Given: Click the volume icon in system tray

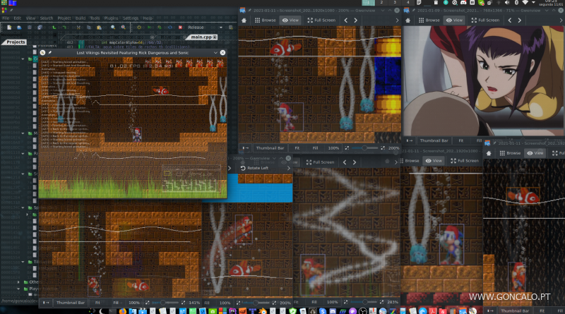Looking at the screenshot, I should coord(507,3).
